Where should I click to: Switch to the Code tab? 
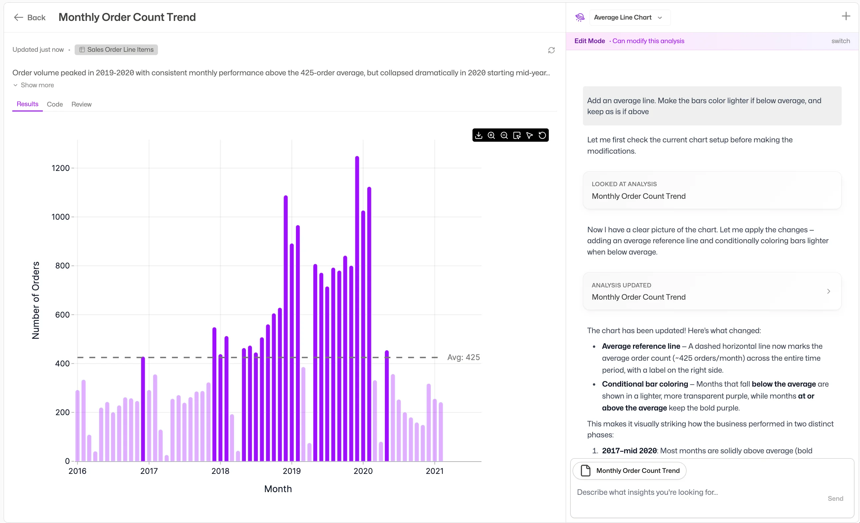55,105
